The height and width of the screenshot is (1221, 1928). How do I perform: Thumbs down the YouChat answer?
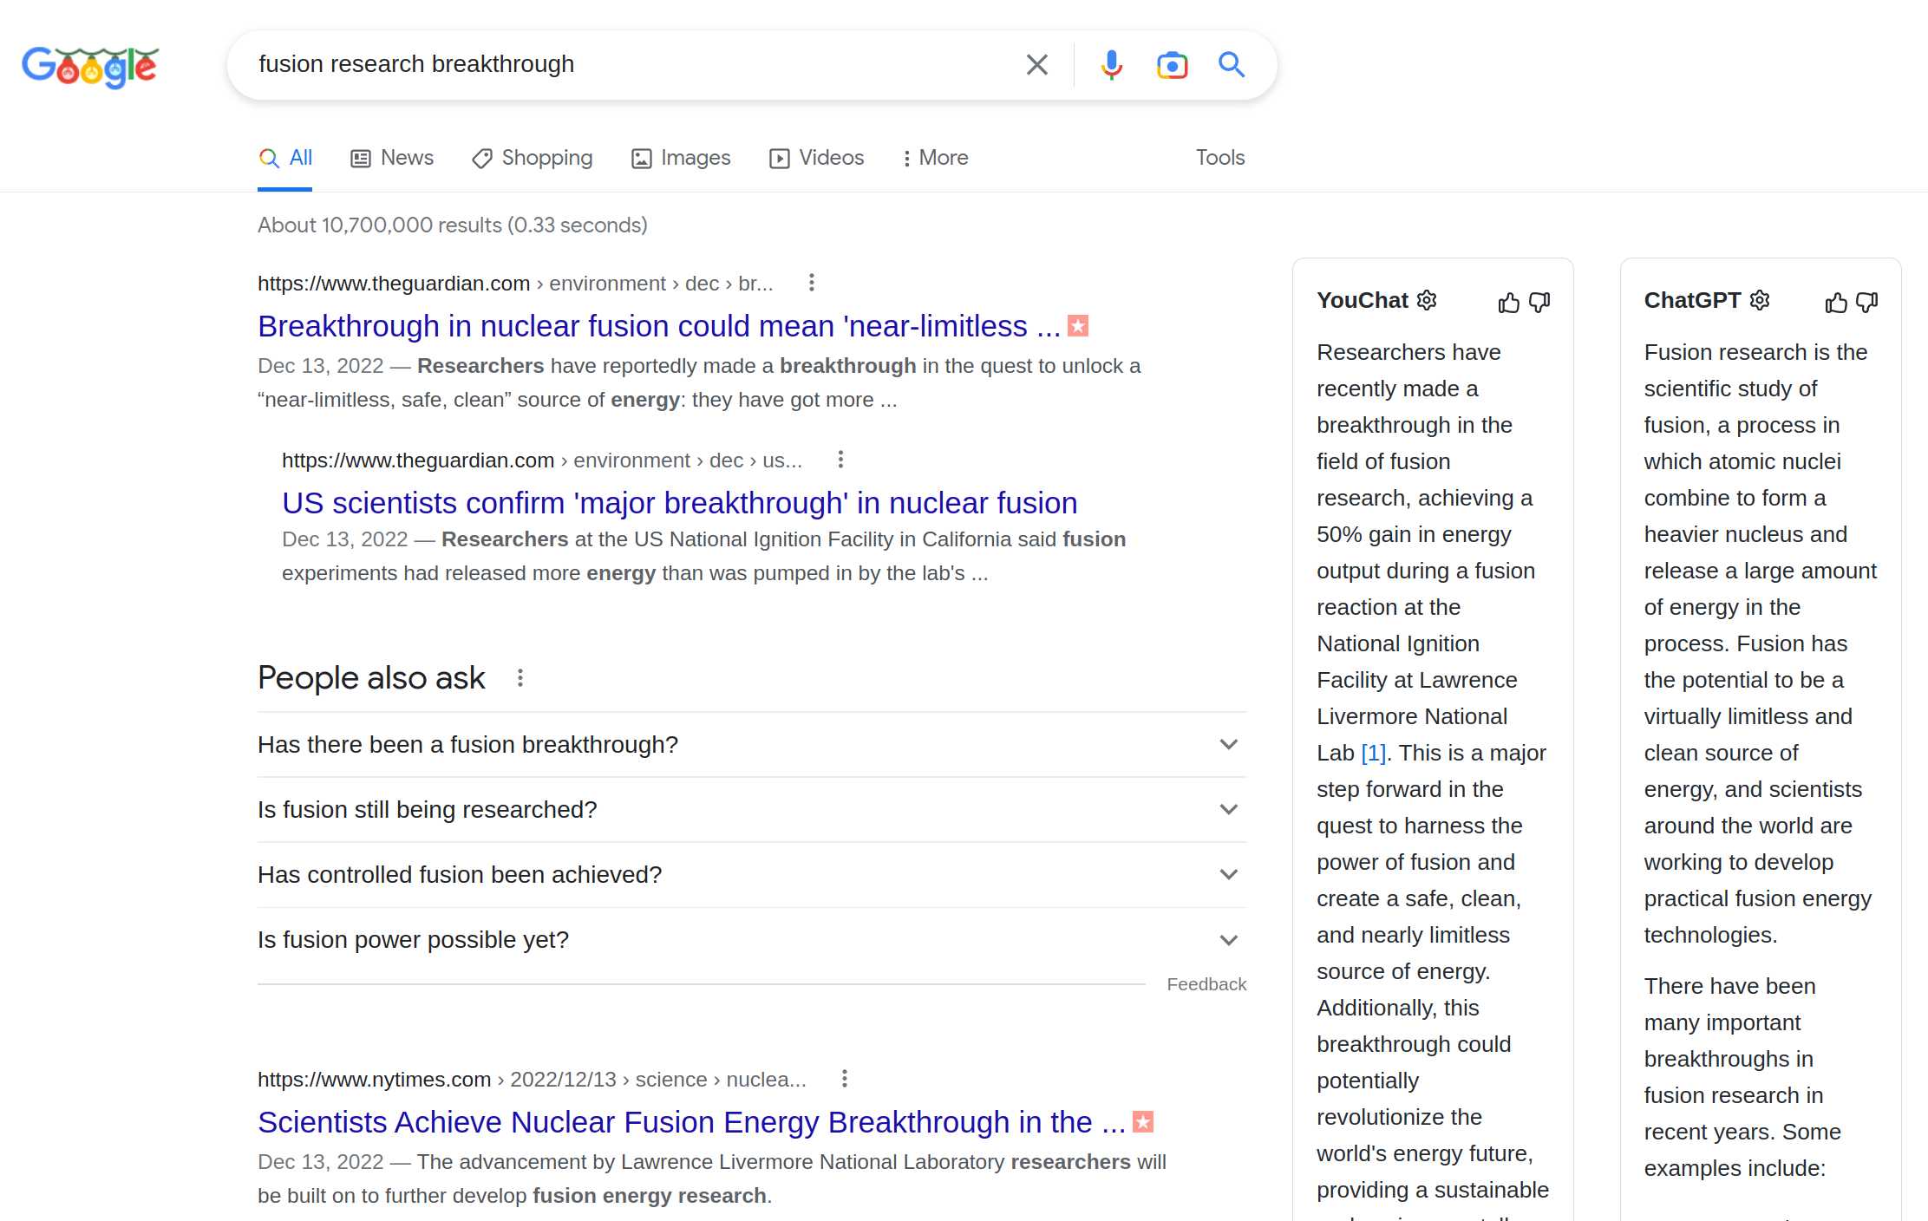click(x=1539, y=302)
